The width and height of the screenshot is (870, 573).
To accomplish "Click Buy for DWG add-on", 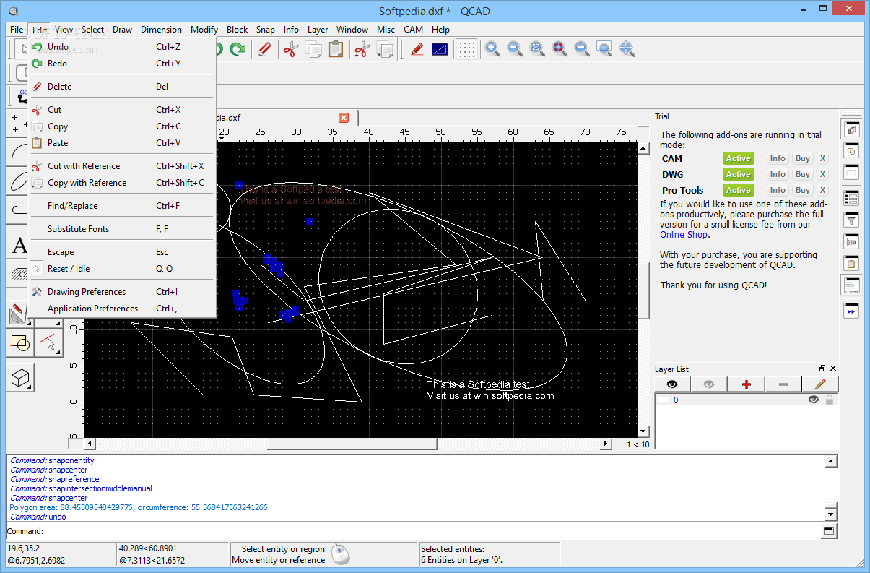I will pos(802,174).
